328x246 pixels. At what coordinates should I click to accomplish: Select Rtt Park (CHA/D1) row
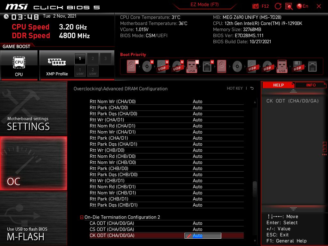point(167,138)
